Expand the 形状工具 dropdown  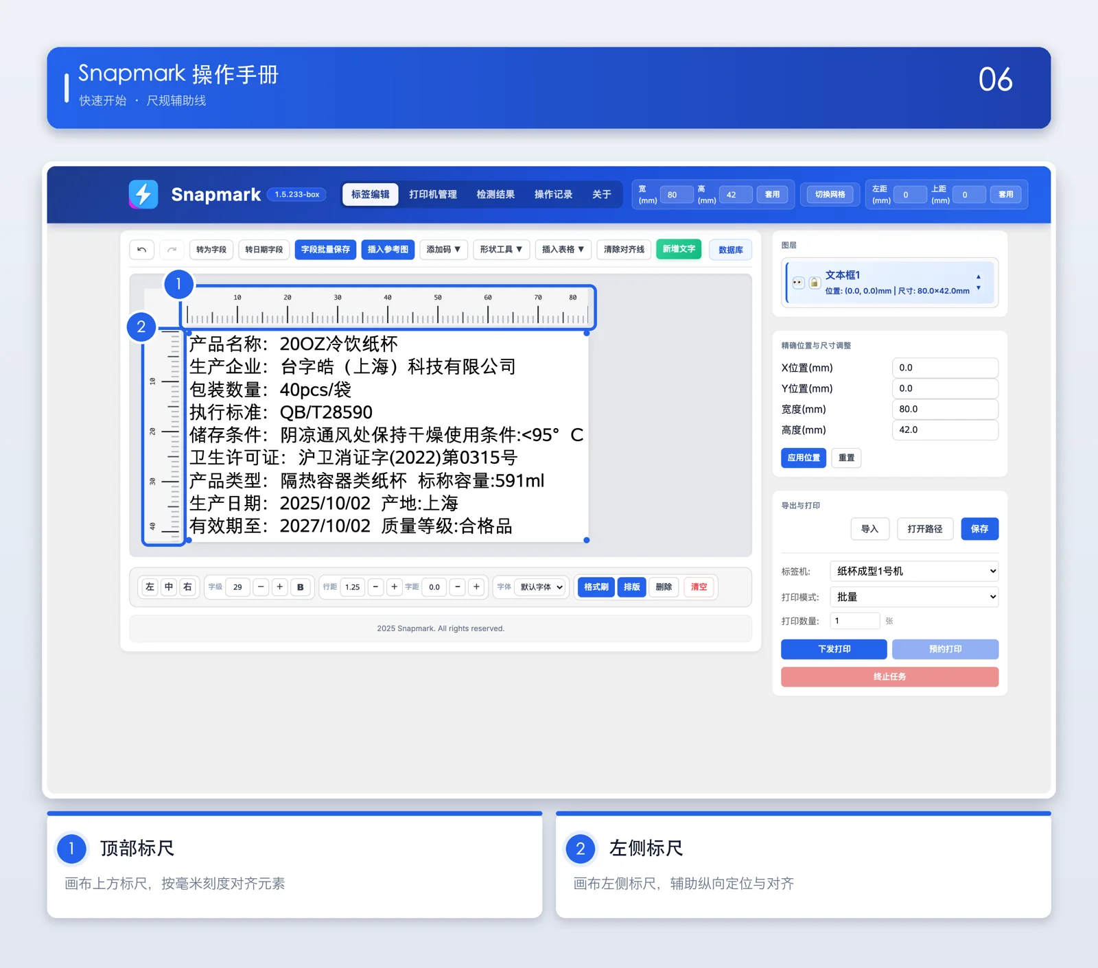501,250
